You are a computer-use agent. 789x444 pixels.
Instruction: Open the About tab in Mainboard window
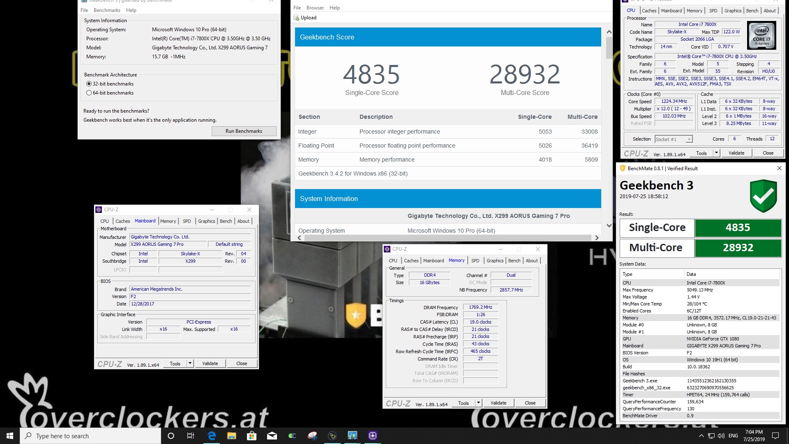[x=243, y=221]
